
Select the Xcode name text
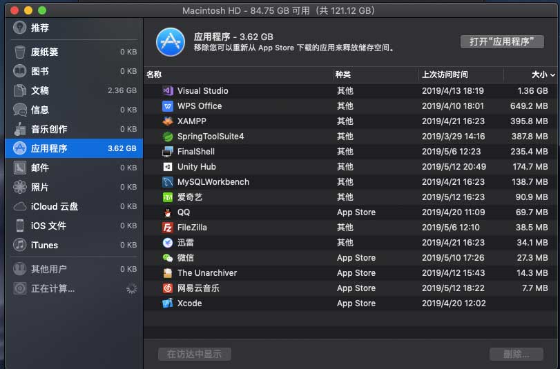190,303
